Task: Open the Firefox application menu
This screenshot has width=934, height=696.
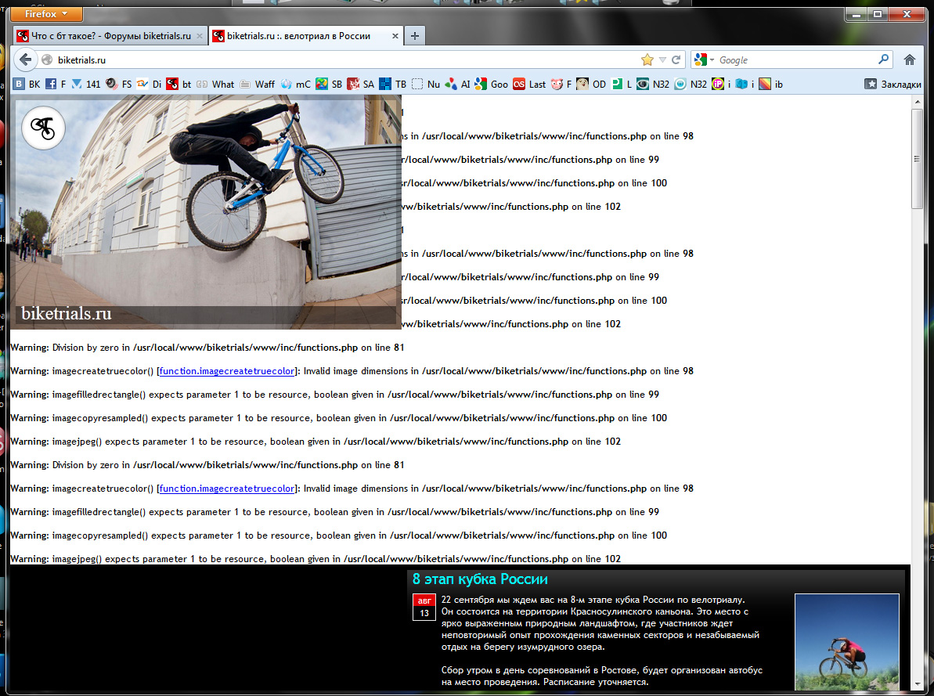Action: point(47,14)
